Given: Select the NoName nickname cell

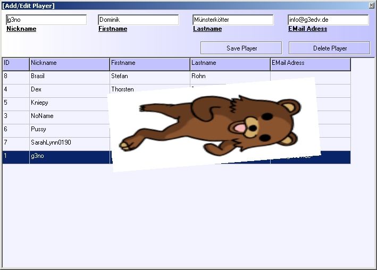Looking at the screenshot, I should click(70, 117).
